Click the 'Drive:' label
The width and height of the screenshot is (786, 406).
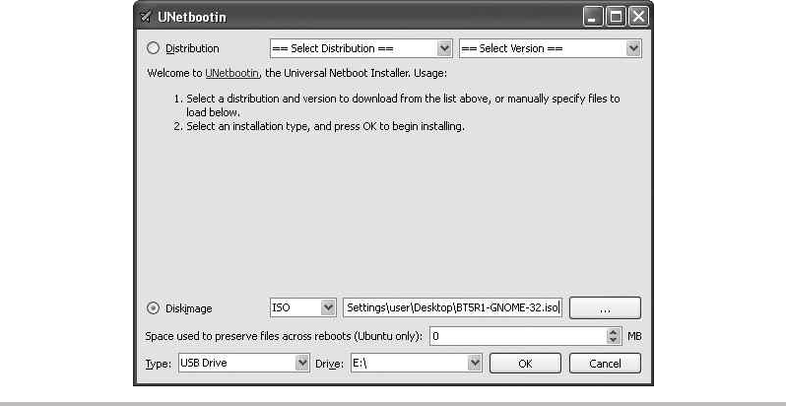point(329,364)
